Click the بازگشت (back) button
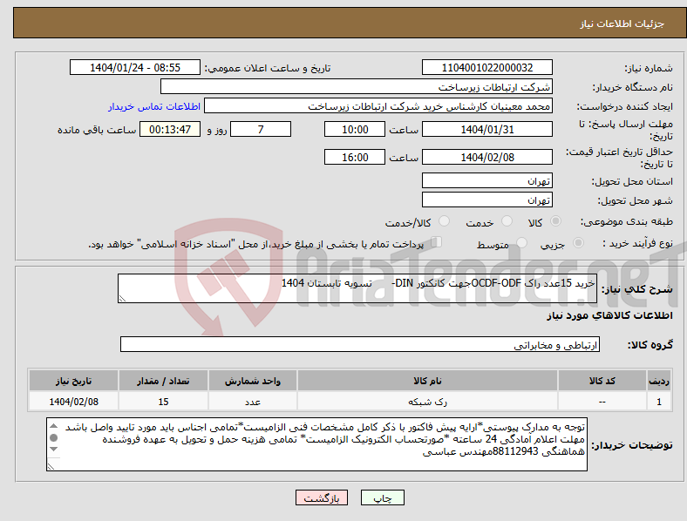 point(322,497)
